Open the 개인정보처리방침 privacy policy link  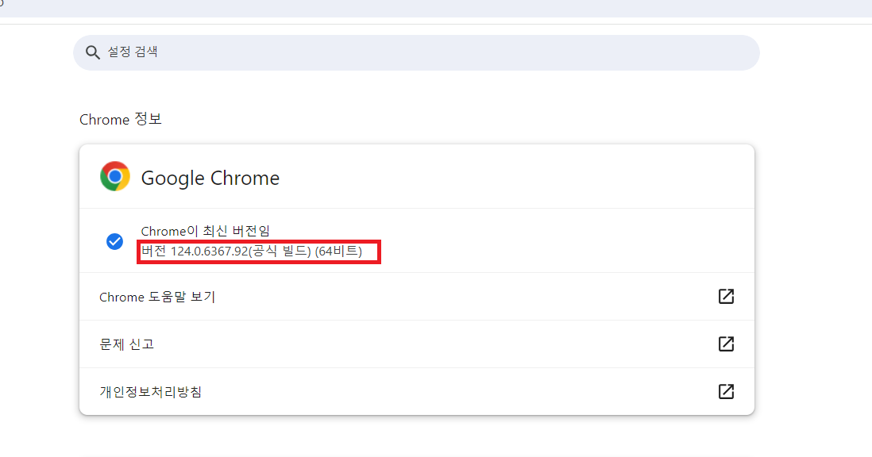(x=416, y=391)
